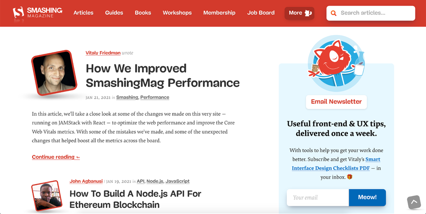Screen dimensions: 426x214
Task: Focus the Your email input field
Action: (318, 197)
